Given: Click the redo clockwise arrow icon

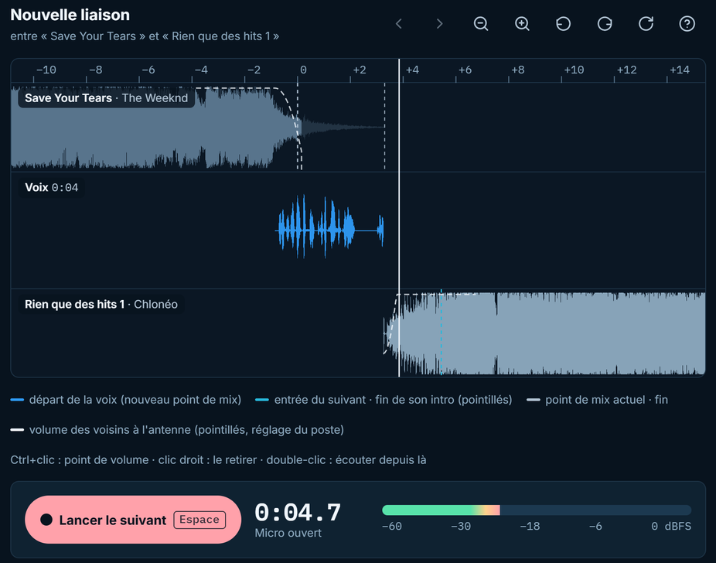Looking at the screenshot, I should (x=605, y=24).
